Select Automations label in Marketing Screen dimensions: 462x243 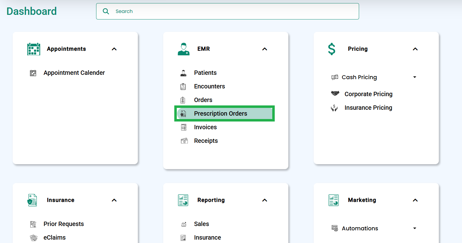(x=360, y=228)
